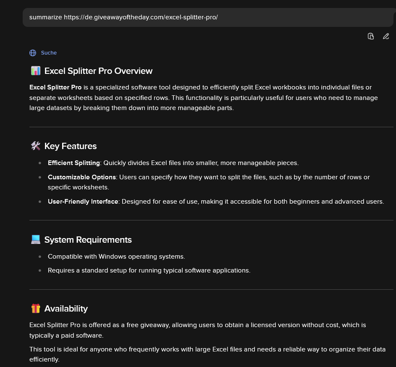This screenshot has height=367, width=396.
Task: Click the tools emoji beside Key Features
Action: point(36,146)
